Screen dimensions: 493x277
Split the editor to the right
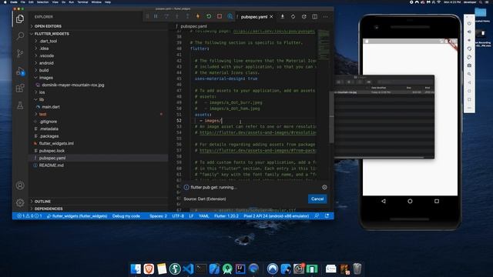[x=315, y=17]
